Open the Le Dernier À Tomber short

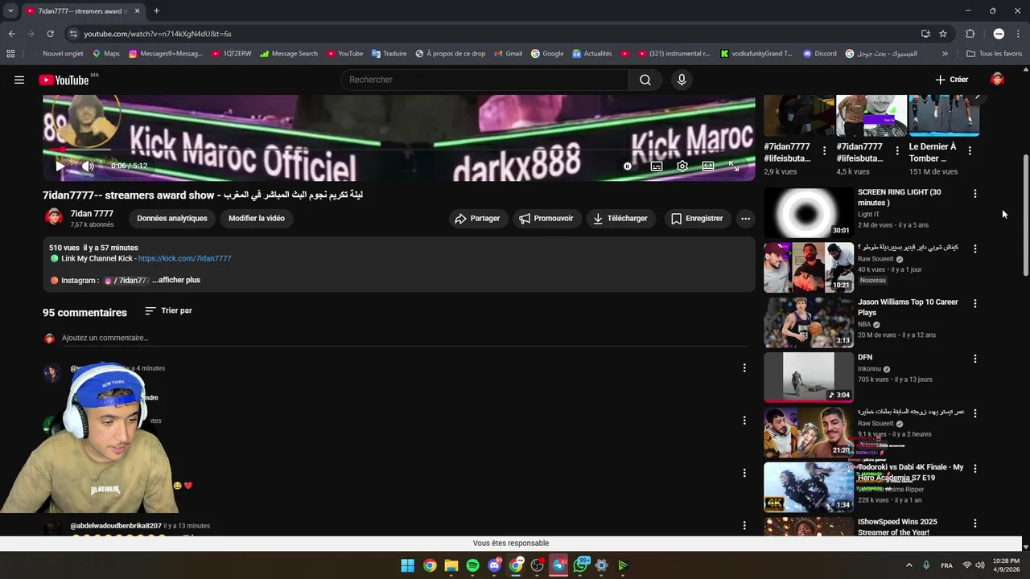944,116
